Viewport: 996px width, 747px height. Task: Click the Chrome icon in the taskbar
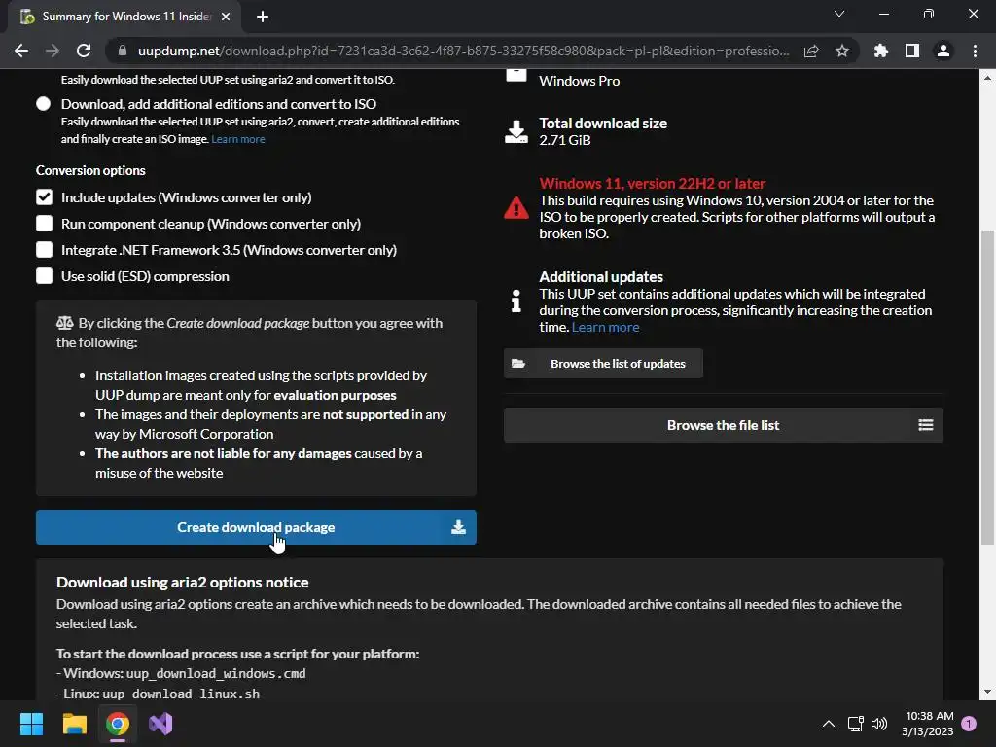118,724
